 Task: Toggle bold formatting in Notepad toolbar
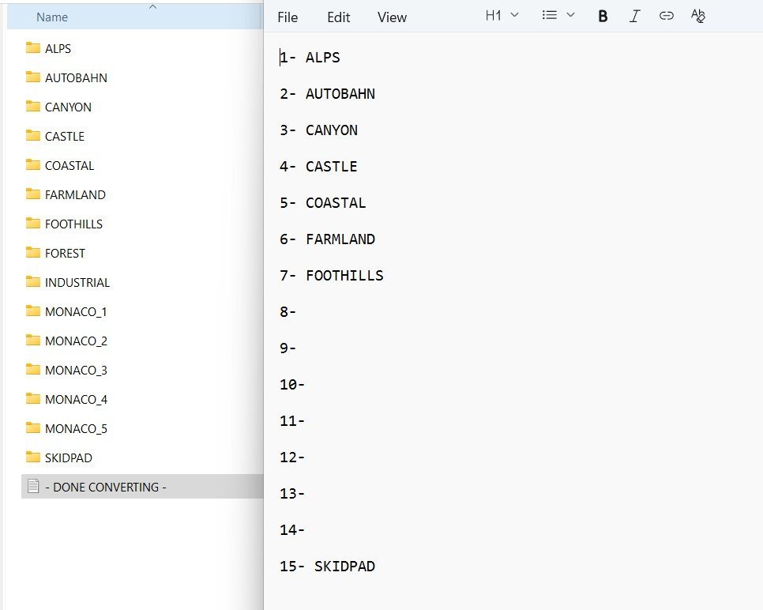pyautogui.click(x=603, y=16)
